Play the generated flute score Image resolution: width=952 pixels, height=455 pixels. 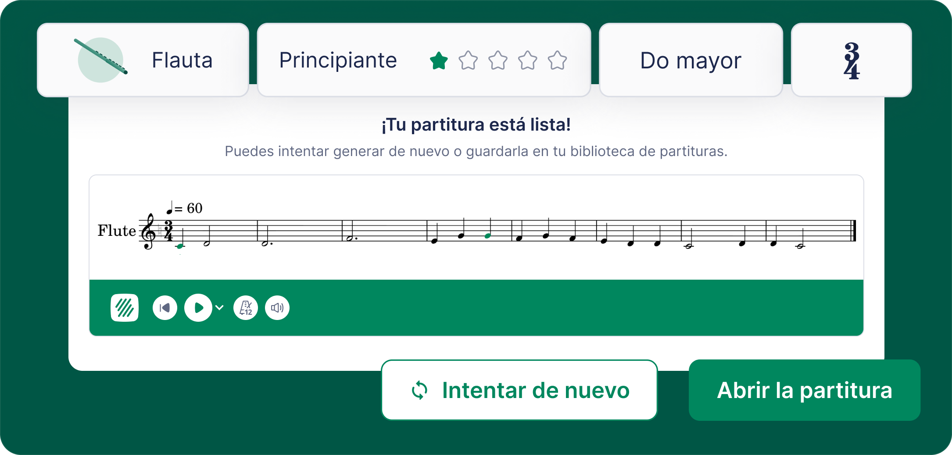(x=198, y=308)
